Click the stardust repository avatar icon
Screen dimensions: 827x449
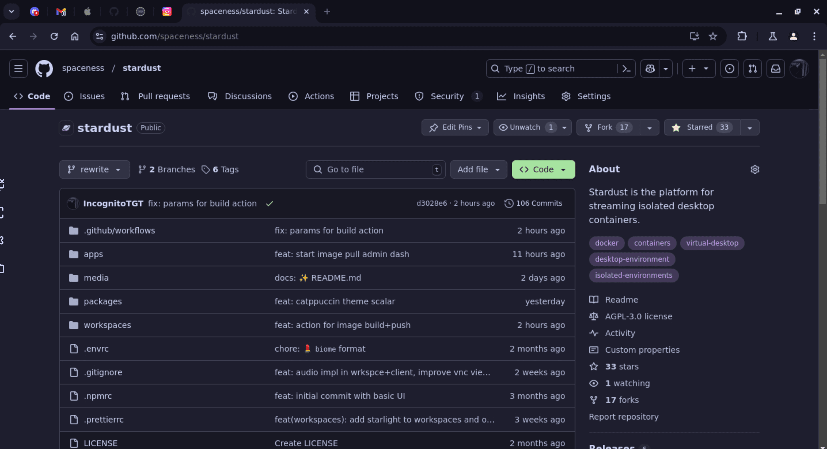(x=67, y=128)
